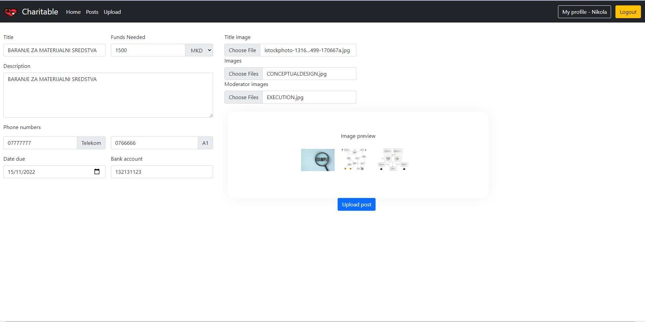
Task: Select the middle diagram preview thumbnail
Action: [354, 159]
